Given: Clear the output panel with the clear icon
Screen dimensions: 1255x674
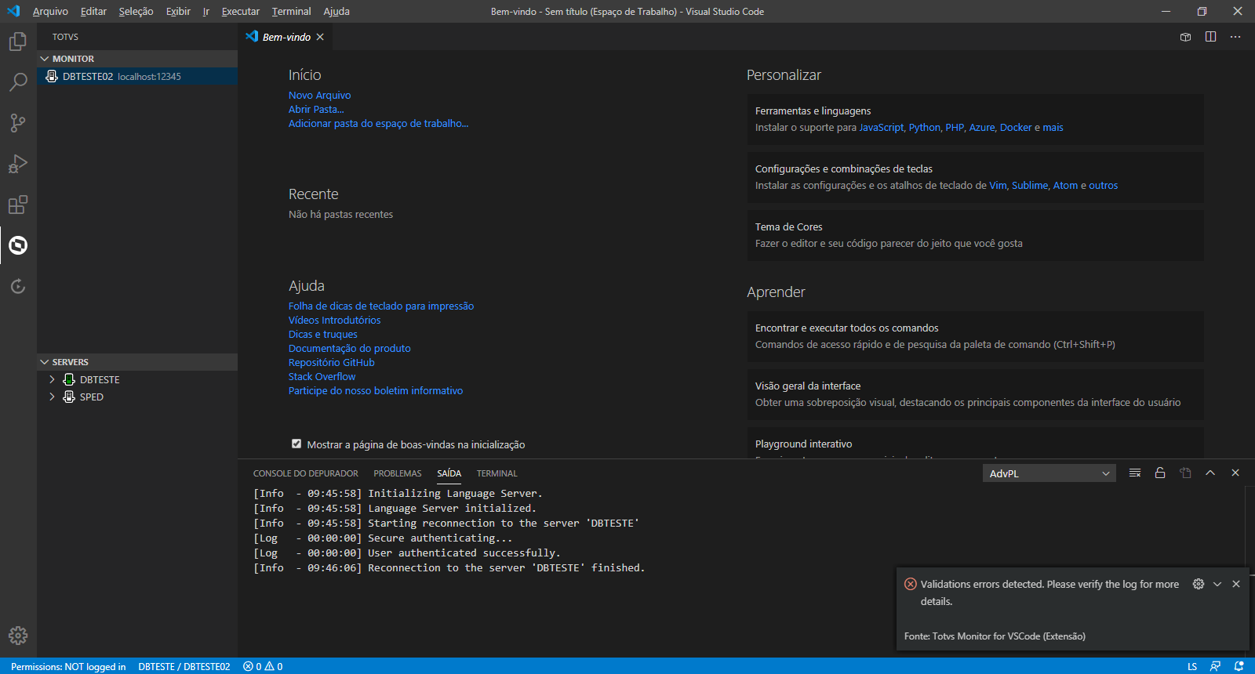Looking at the screenshot, I should click(x=1135, y=473).
